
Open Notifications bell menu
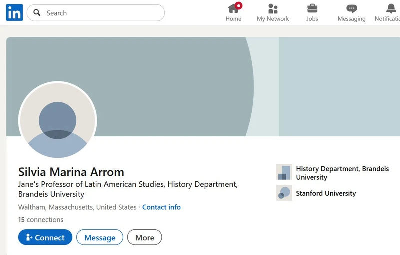[387, 13]
